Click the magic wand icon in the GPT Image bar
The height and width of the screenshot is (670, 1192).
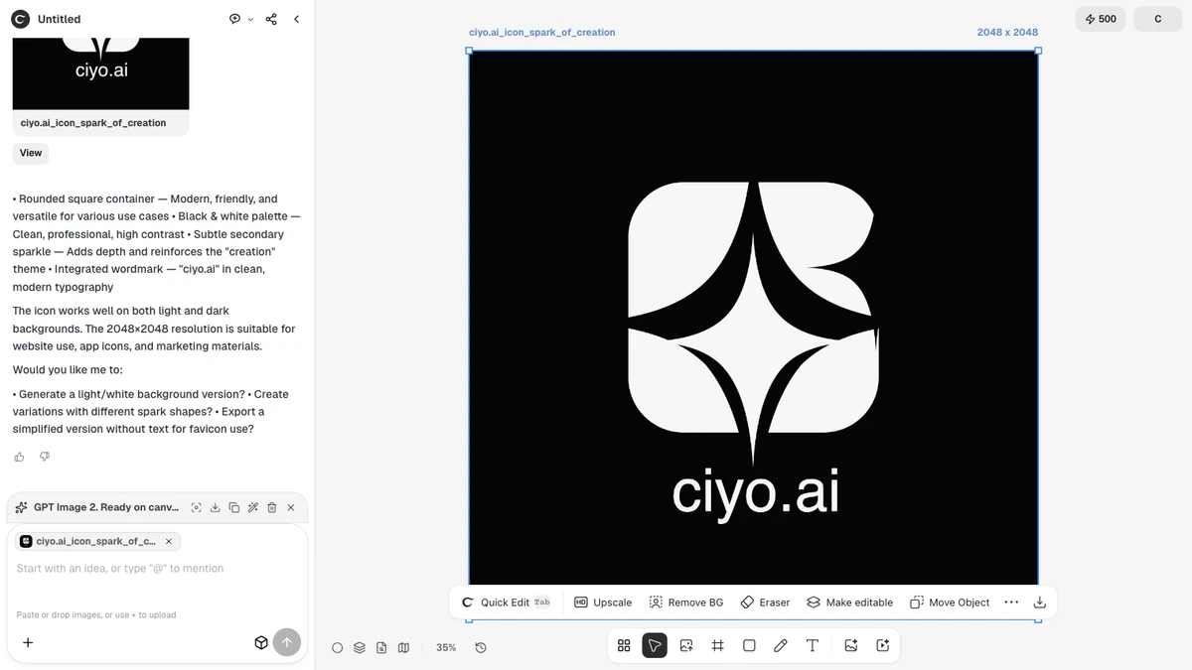(253, 507)
